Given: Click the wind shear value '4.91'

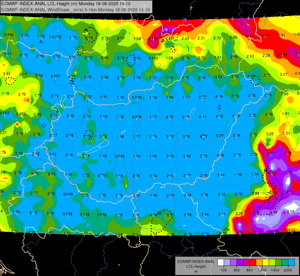Looking at the screenshot, I should coord(256,213).
